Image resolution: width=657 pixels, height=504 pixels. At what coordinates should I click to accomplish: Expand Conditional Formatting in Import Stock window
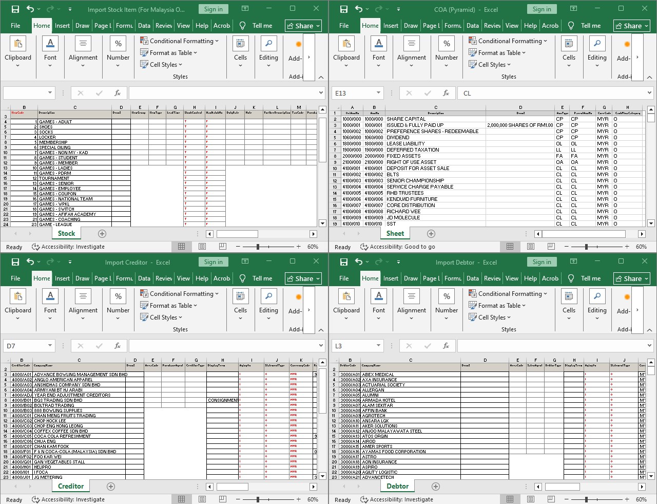coord(179,41)
